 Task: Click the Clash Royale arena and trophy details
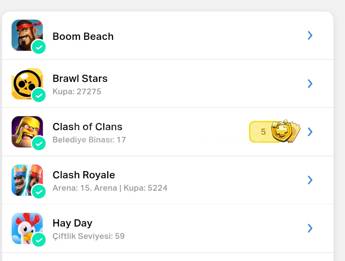pyautogui.click(x=110, y=188)
